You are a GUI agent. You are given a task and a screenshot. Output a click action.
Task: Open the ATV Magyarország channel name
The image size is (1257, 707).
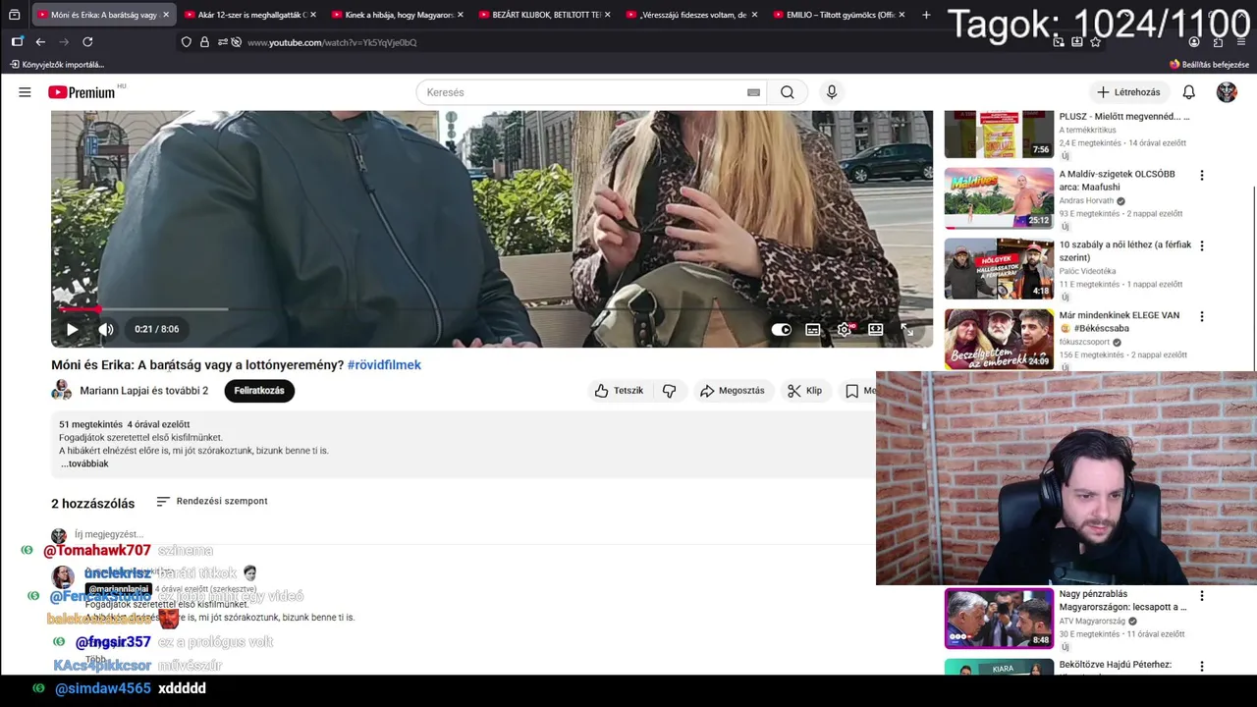tap(1092, 621)
